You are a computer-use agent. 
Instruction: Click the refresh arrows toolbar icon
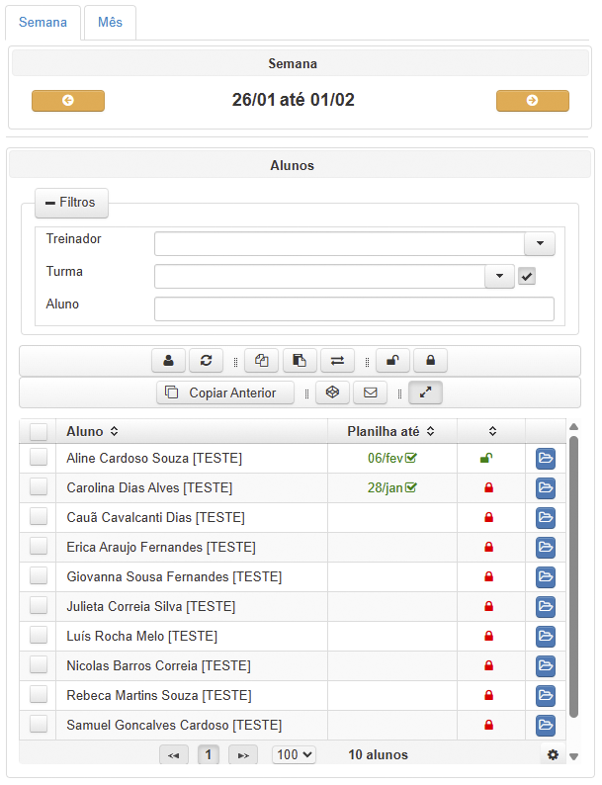coord(207,361)
